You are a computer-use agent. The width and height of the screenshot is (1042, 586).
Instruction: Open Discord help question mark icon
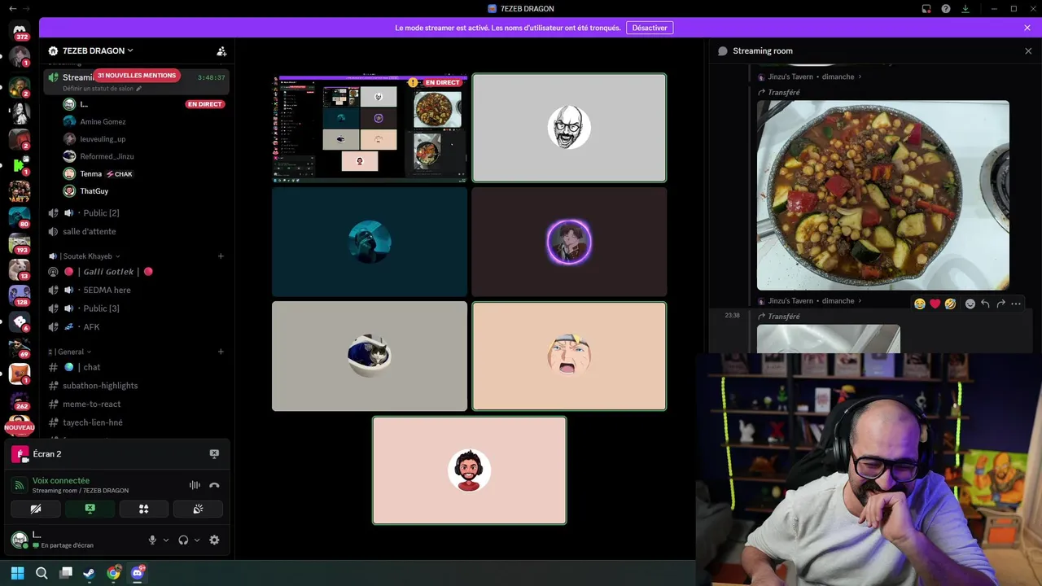click(x=946, y=9)
